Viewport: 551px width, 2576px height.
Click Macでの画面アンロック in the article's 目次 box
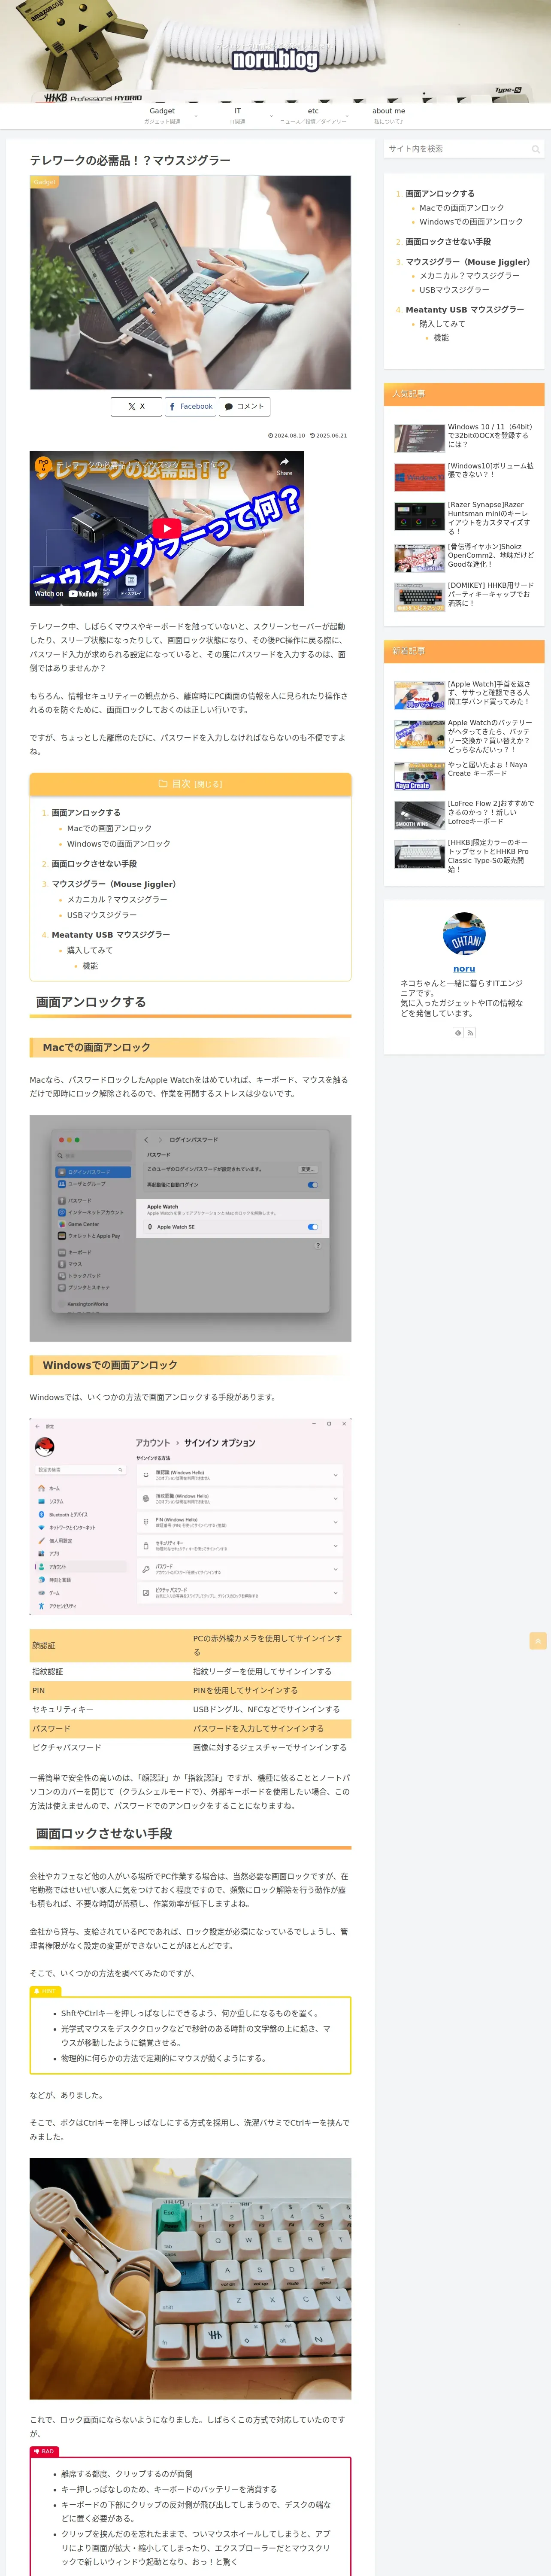(x=109, y=828)
